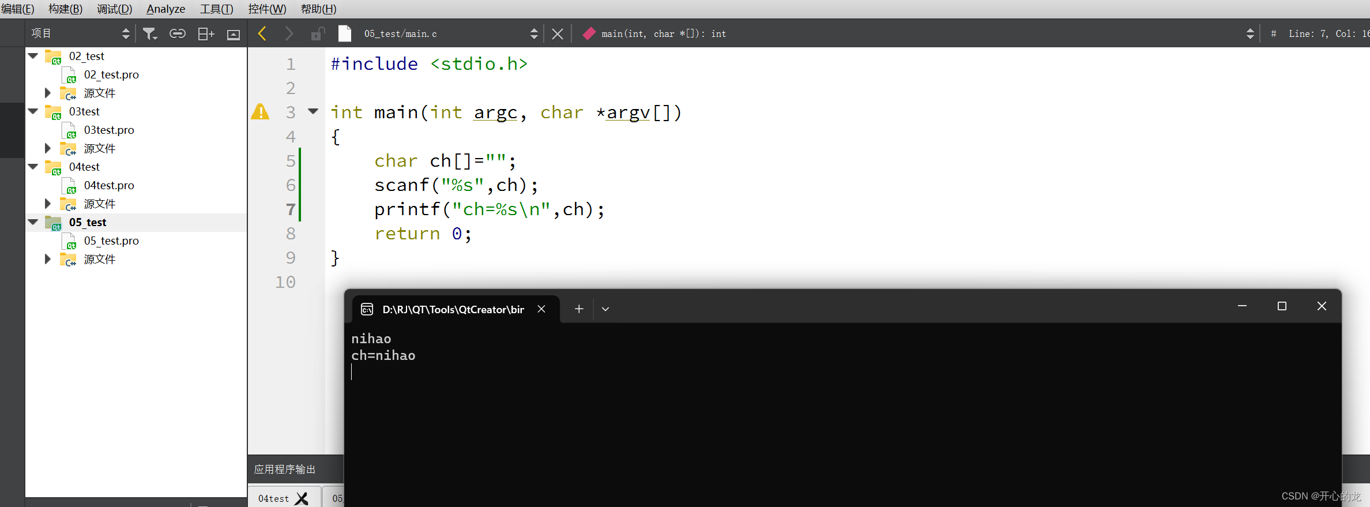Open the 帮助(H) menu
This screenshot has width=1370, height=507.
click(x=318, y=9)
